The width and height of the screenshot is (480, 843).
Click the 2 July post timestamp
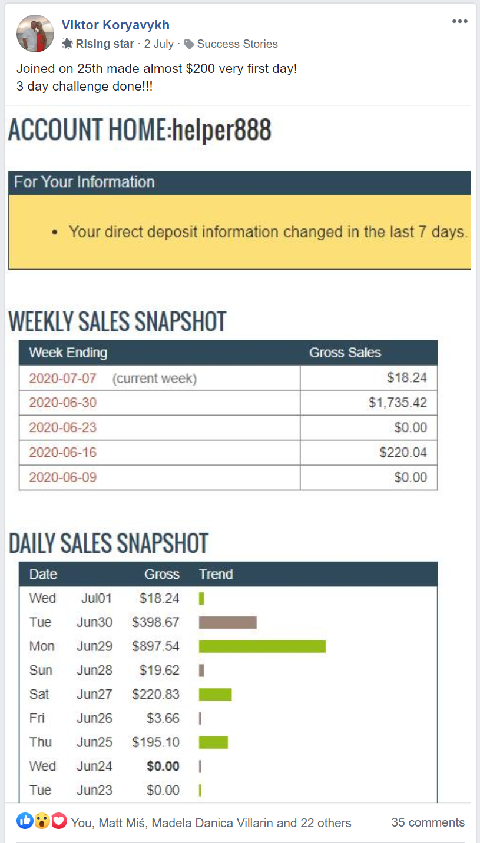pyautogui.click(x=159, y=44)
